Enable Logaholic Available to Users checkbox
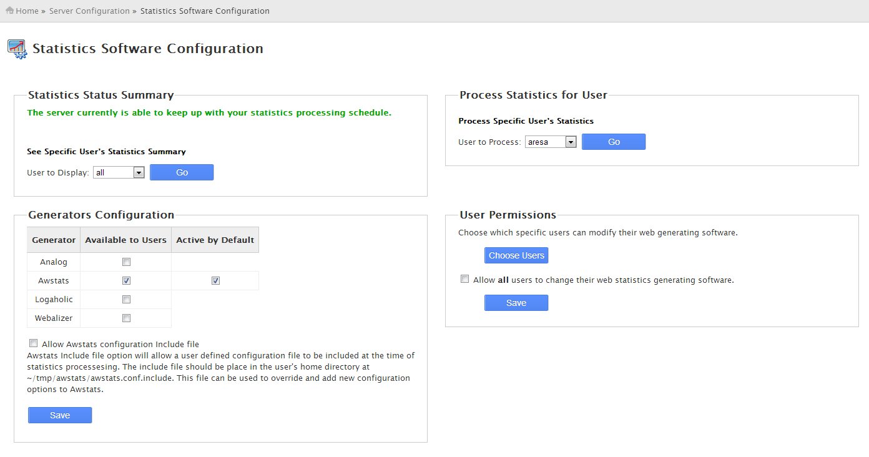The height and width of the screenshot is (457, 869). pos(126,300)
